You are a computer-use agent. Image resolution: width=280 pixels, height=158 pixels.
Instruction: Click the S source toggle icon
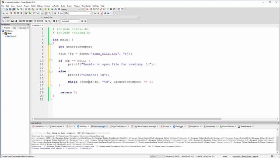54,21
